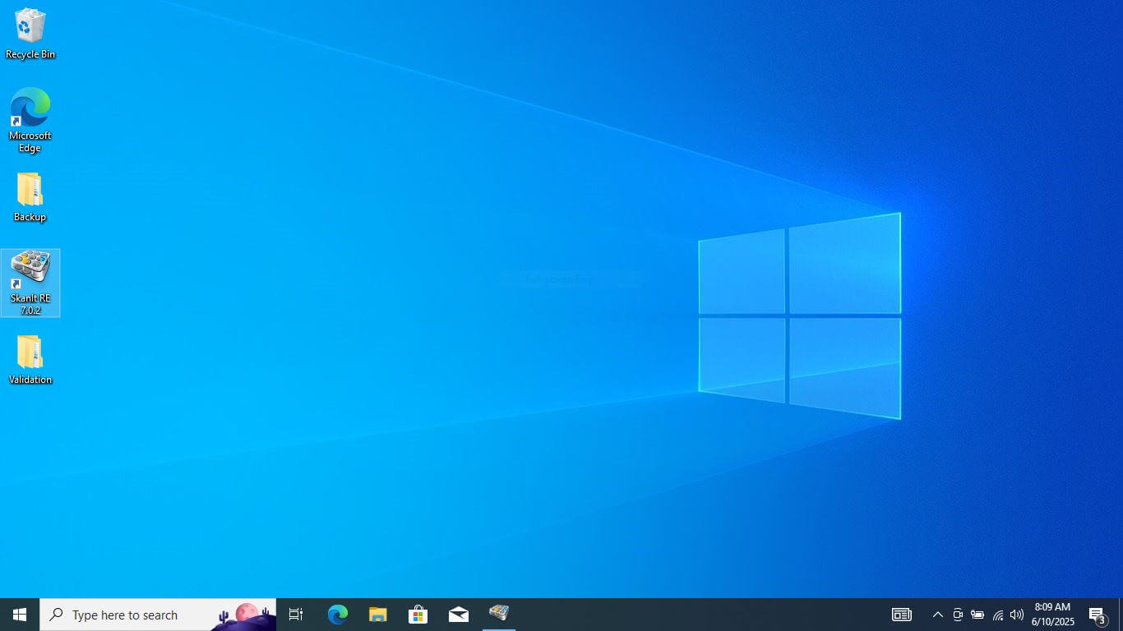The height and width of the screenshot is (631, 1123).
Task: Launch Microsoft Store from the taskbar
Action: [418, 614]
